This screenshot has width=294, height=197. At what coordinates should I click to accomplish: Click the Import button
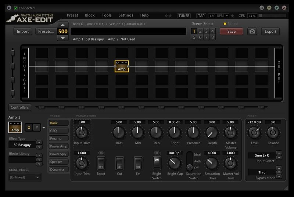23,32
